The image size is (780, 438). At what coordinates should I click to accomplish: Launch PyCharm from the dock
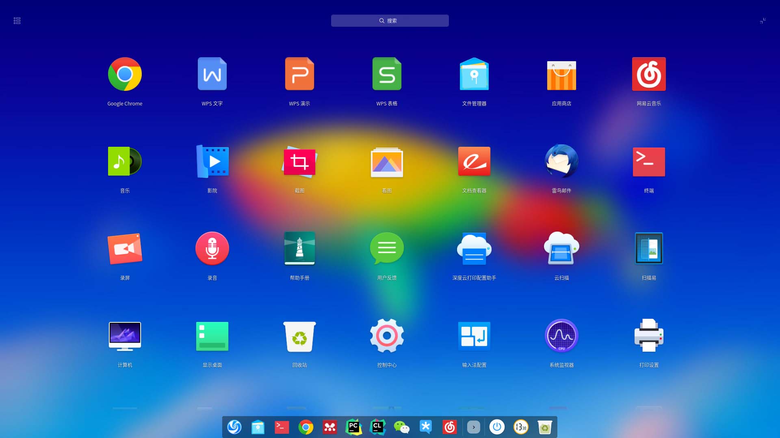[x=354, y=427]
